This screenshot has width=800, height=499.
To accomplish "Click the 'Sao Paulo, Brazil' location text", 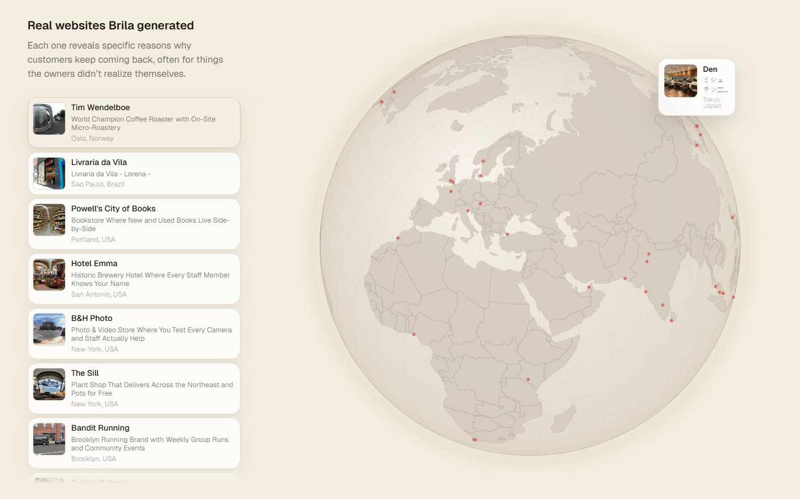I will coord(98,184).
